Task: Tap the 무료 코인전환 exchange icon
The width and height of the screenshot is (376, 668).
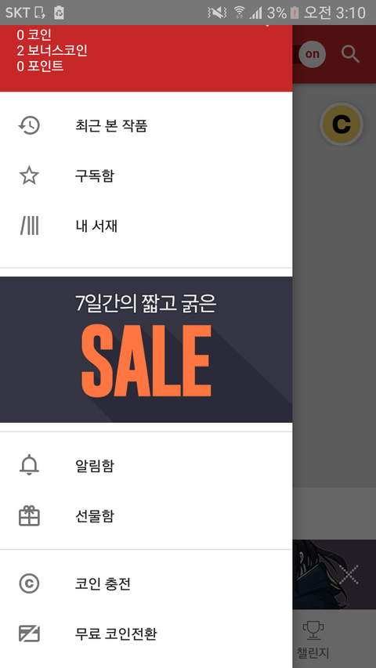Action: click(29, 634)
